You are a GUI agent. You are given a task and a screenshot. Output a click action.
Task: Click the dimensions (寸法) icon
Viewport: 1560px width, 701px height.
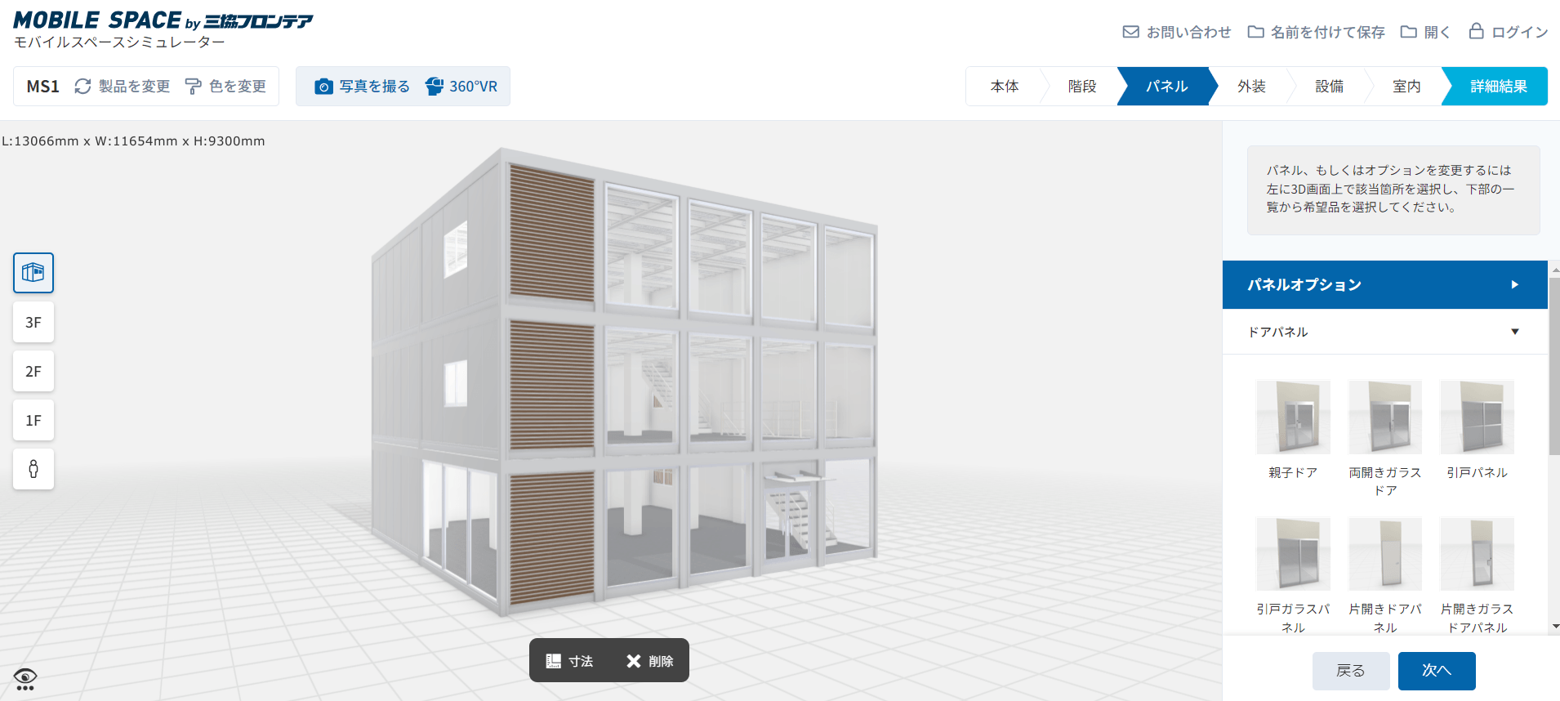(x=554, y=660)
